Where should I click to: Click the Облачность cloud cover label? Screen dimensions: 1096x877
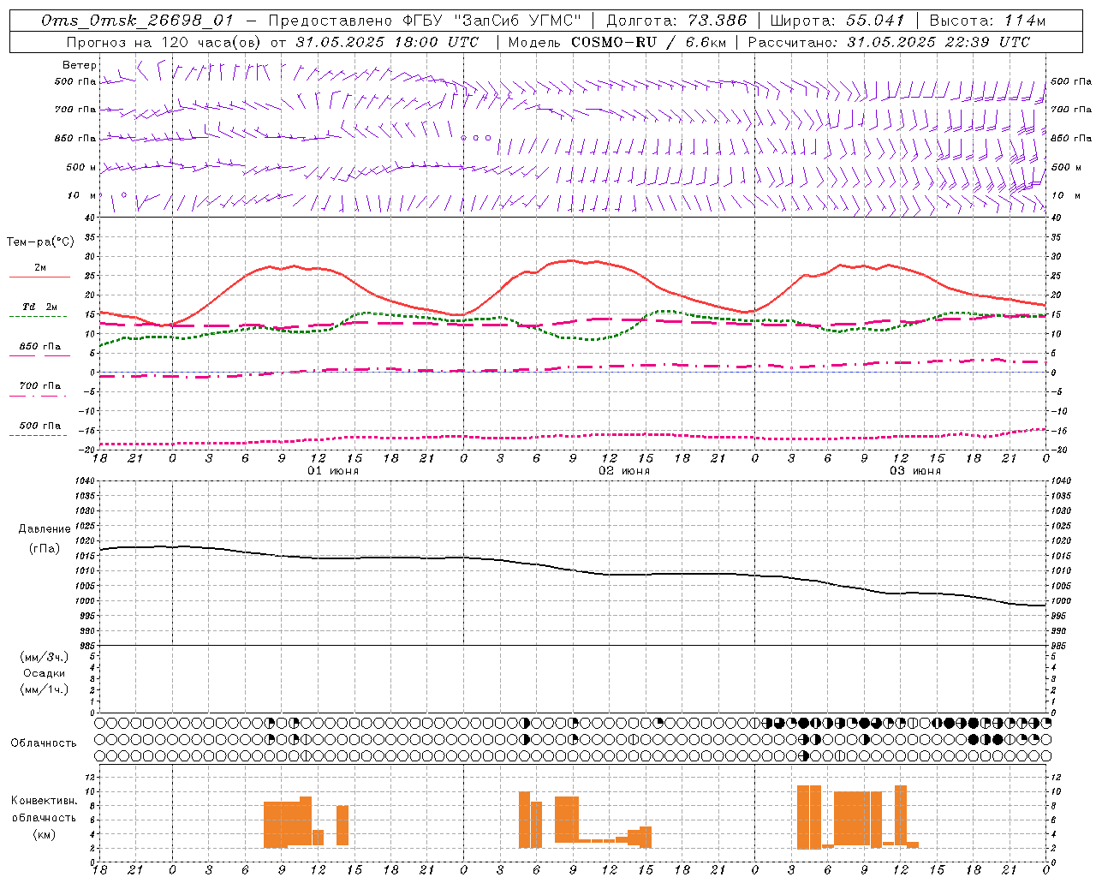tap(44, 743)
